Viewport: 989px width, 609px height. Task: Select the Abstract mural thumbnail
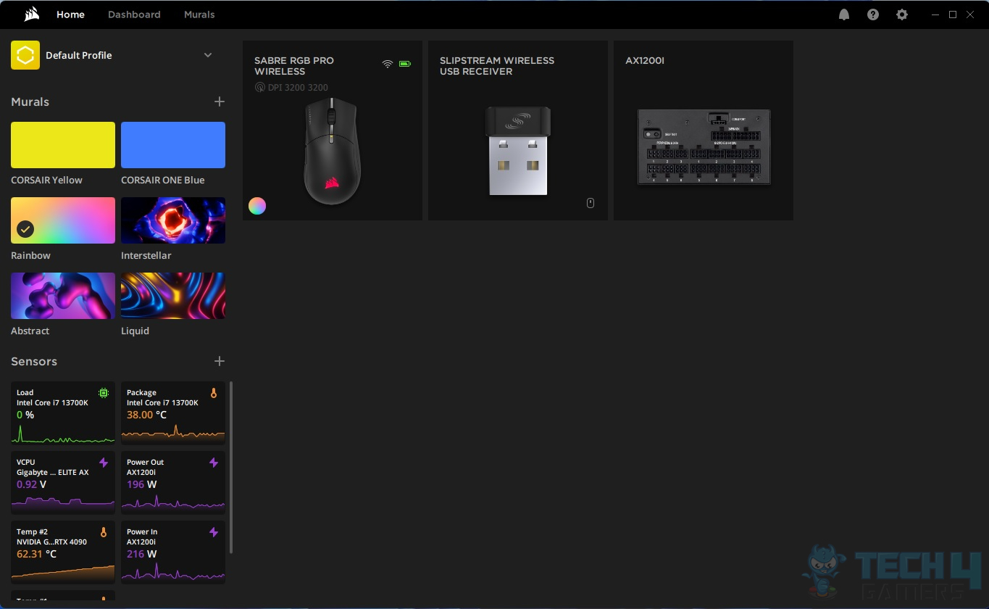pyautogui.click(x=63, y=296)
